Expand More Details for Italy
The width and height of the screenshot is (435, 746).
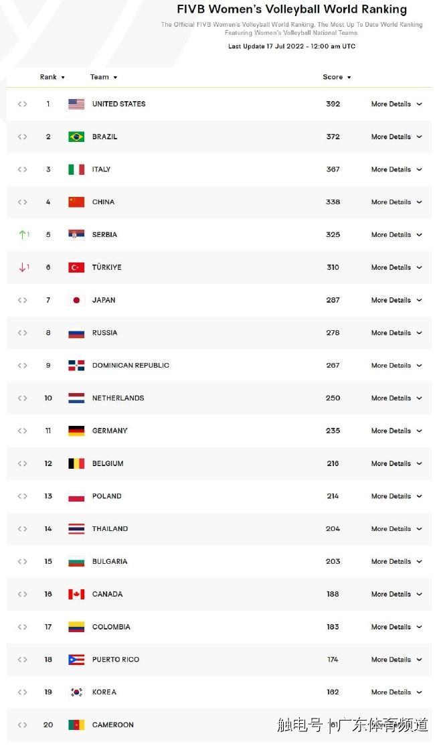[396, 169]
